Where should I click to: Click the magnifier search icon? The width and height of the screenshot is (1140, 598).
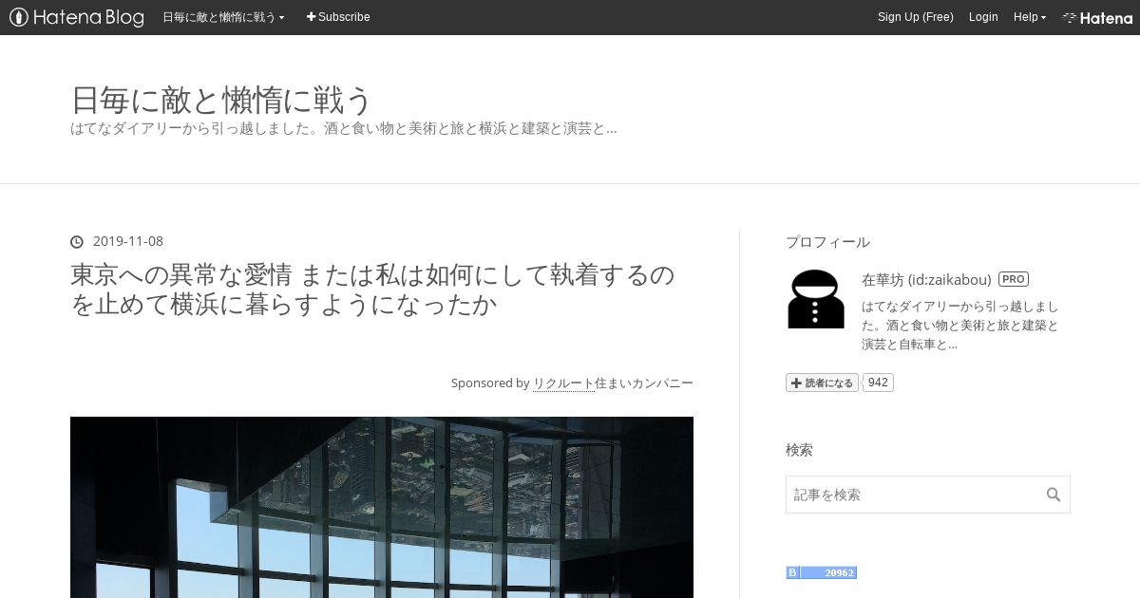(1054, 495)
